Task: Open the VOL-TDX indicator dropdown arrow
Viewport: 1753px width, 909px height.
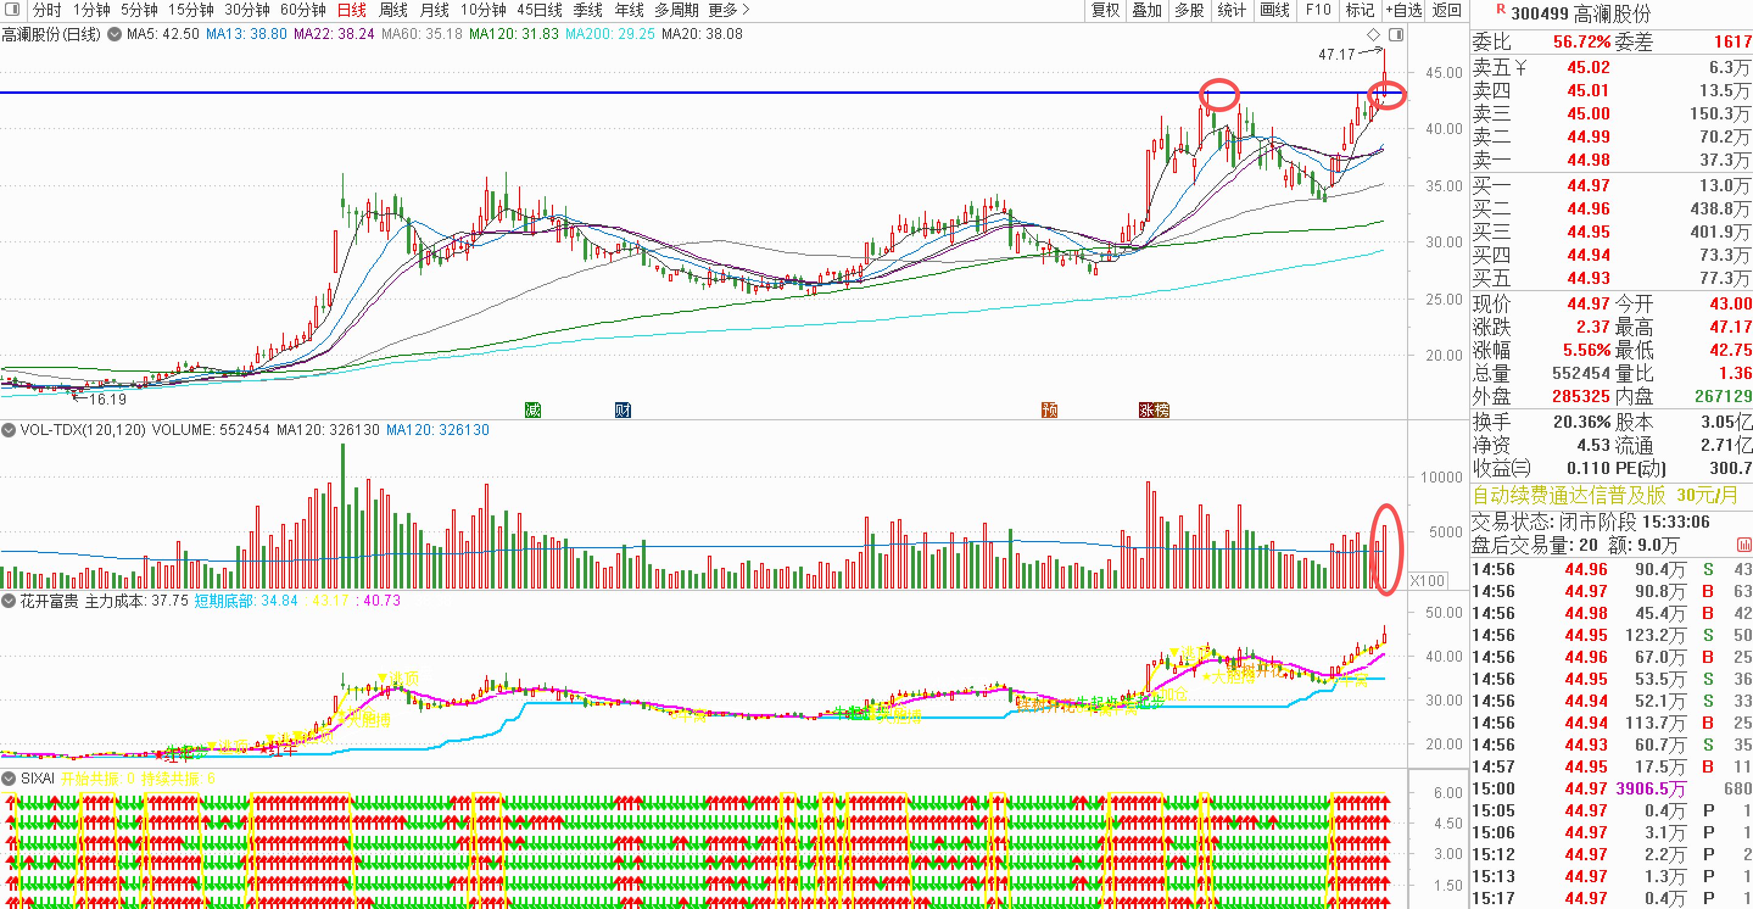Action: pyautogui.click(x=9, y=430)
